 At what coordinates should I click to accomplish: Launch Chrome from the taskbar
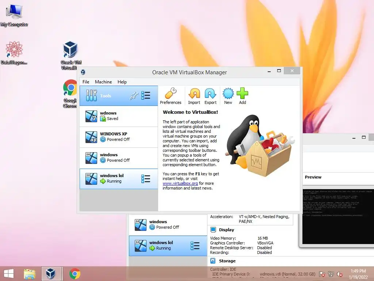tap(75, 274)
